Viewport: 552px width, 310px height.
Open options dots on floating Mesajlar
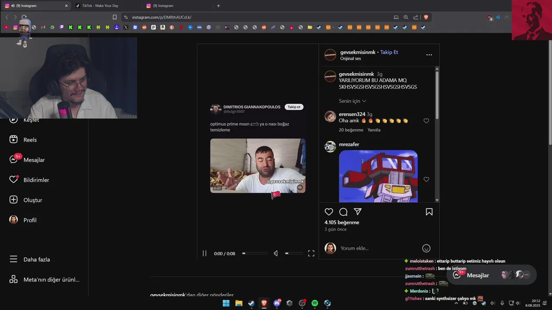pos(526,275)
